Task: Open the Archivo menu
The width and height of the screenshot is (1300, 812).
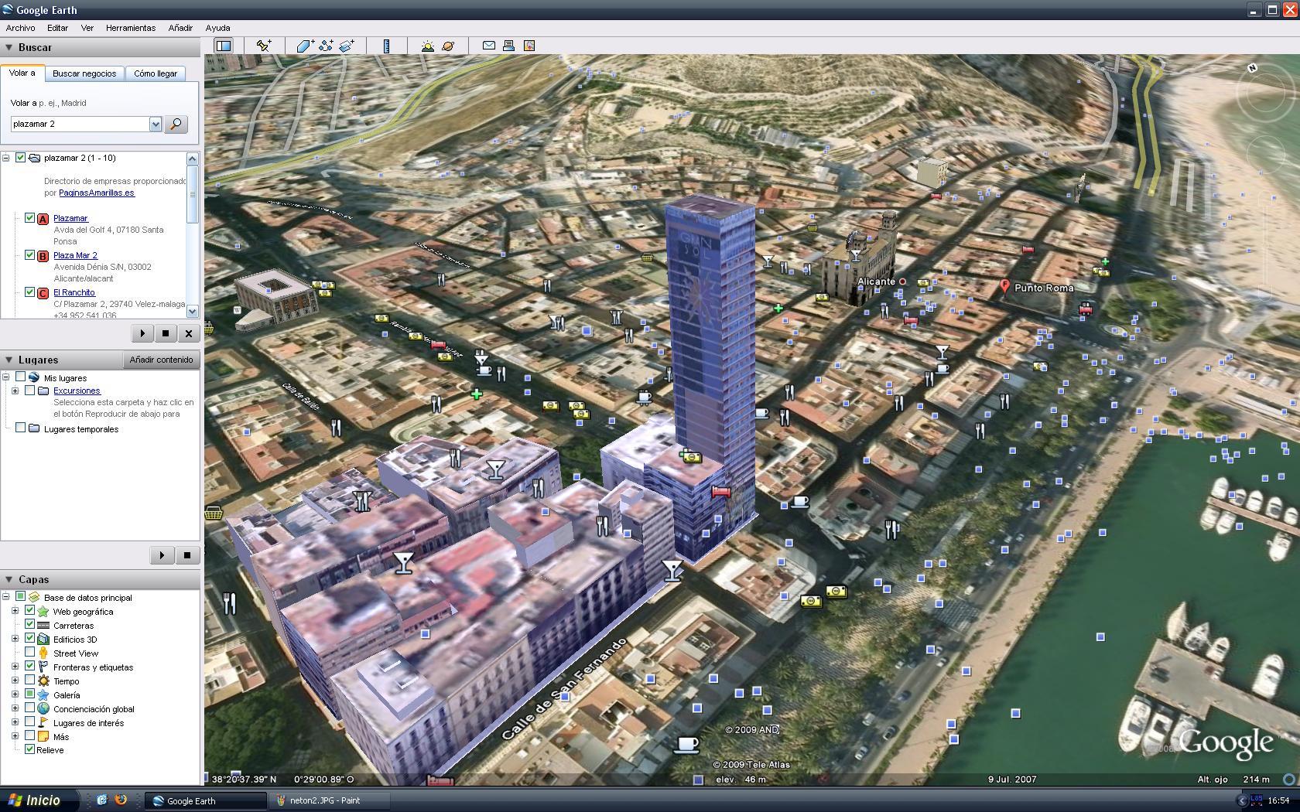Action: click(20, 28)
